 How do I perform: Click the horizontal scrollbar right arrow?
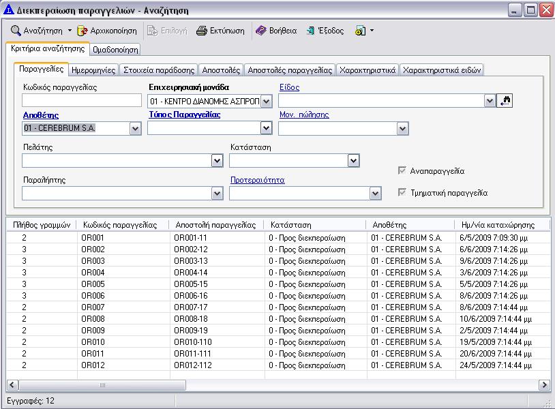(x=543, y=385)
